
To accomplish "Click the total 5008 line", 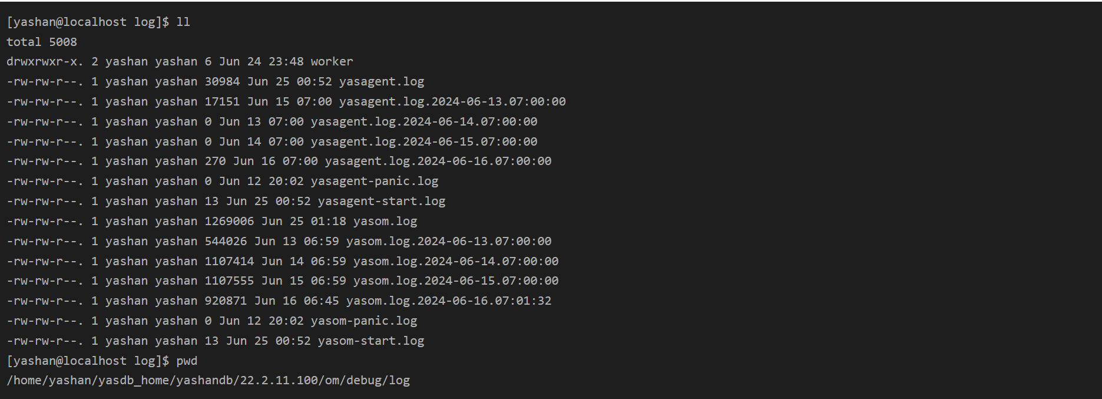I will click(42, 42).
